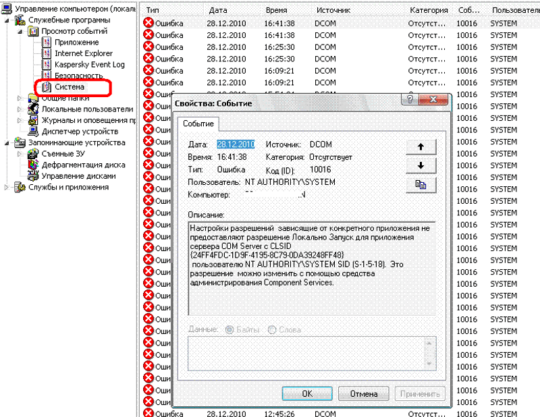Click the Дефрагментация диска icon
Image resolution: width=540 pixels, height=417 pixels.
point(33,165)
